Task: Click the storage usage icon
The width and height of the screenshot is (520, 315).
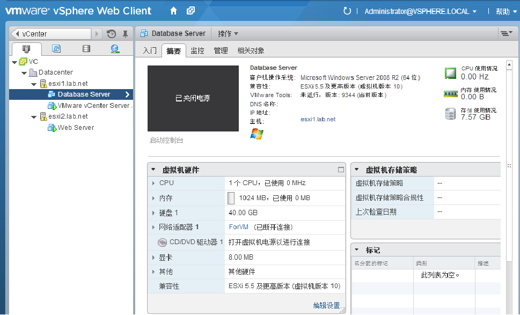Action: (450, 114)
